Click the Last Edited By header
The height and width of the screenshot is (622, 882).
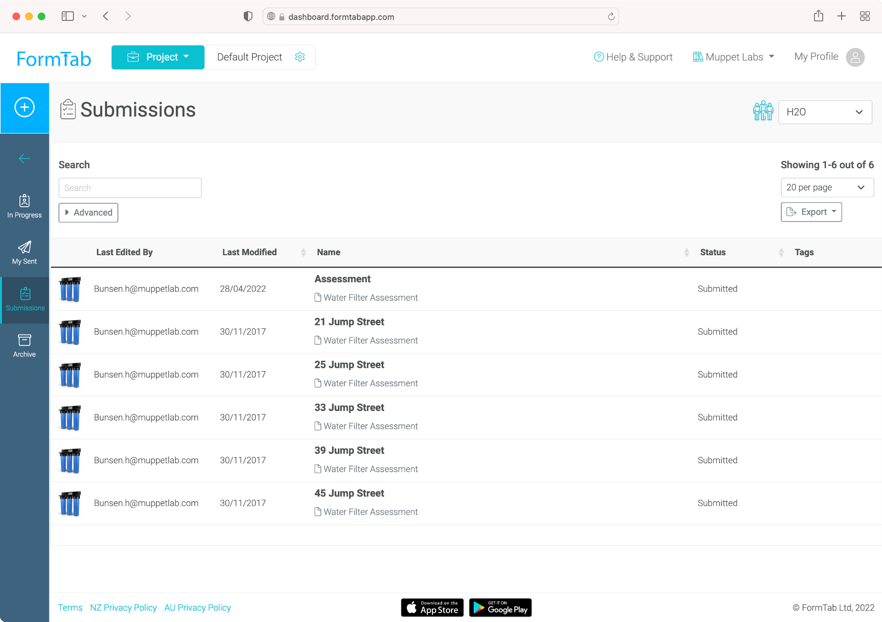point(125,252)
